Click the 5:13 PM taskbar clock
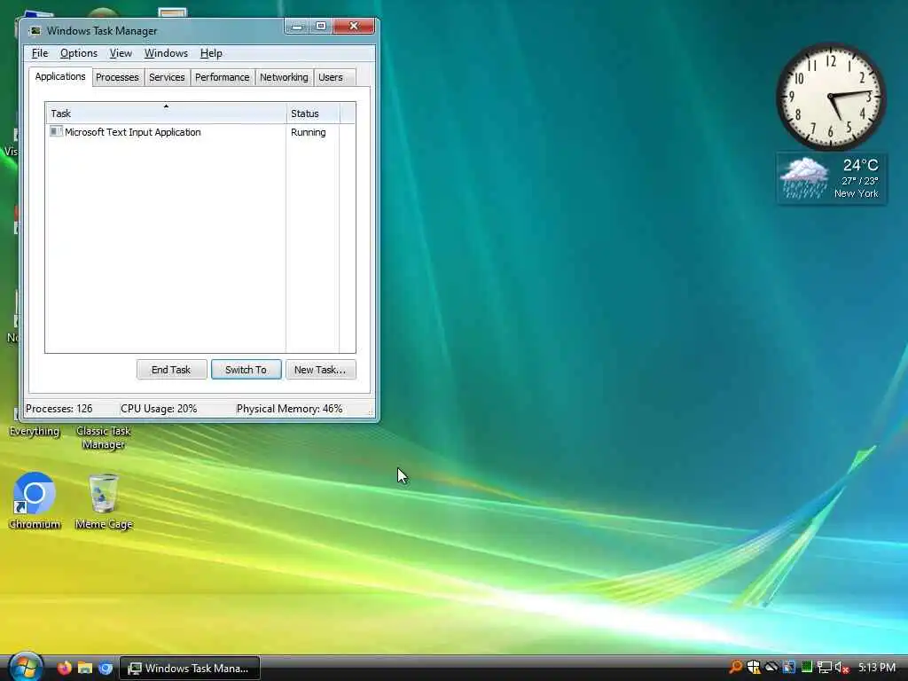The width and height of the screenshot is (908, 681). click(877, 667)
